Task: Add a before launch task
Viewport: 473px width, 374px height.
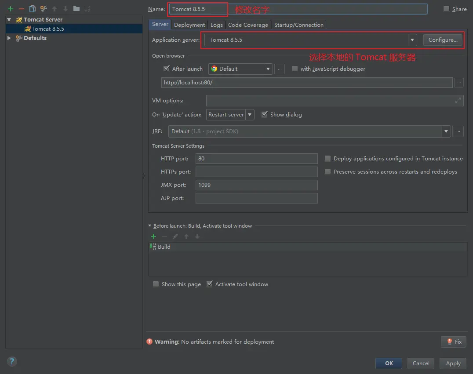Action: click(x=153, y=236)
